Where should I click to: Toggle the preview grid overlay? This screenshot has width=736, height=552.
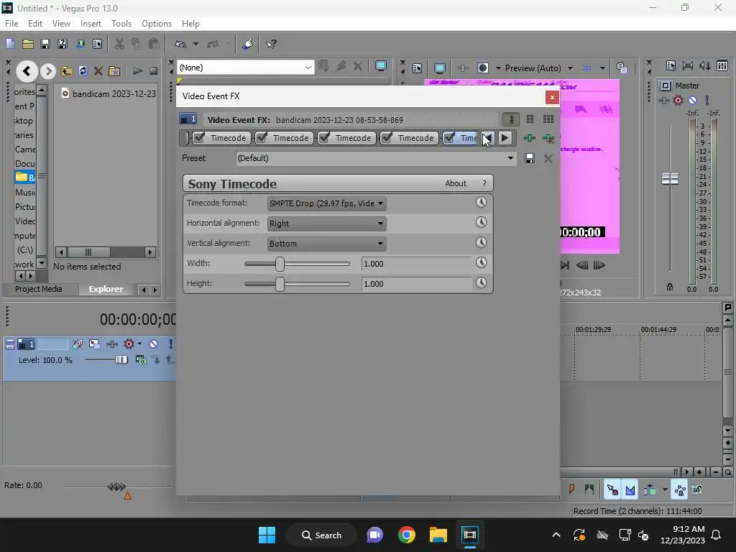tap(586, 68)
